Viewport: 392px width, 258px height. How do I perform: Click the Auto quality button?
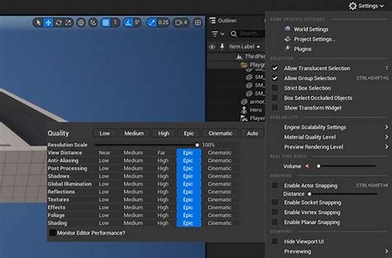[x=252, y=134]
